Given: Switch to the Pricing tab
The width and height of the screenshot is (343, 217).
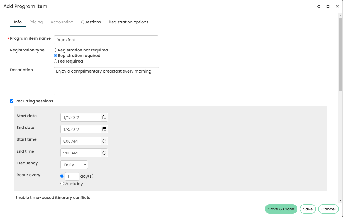Looking at the screenshot, I should coord(36,22).
